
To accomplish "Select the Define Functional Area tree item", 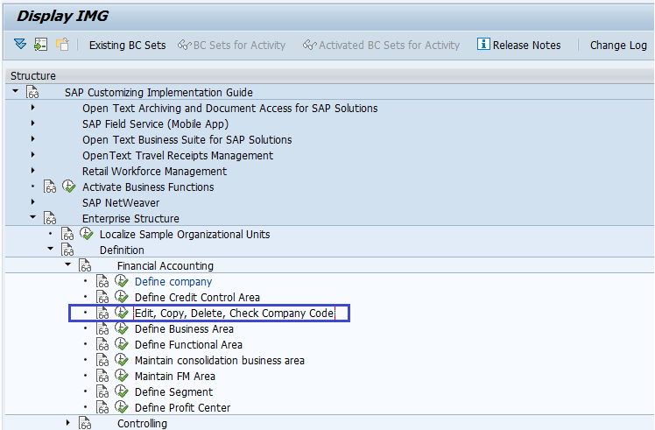I will (188, 345).
